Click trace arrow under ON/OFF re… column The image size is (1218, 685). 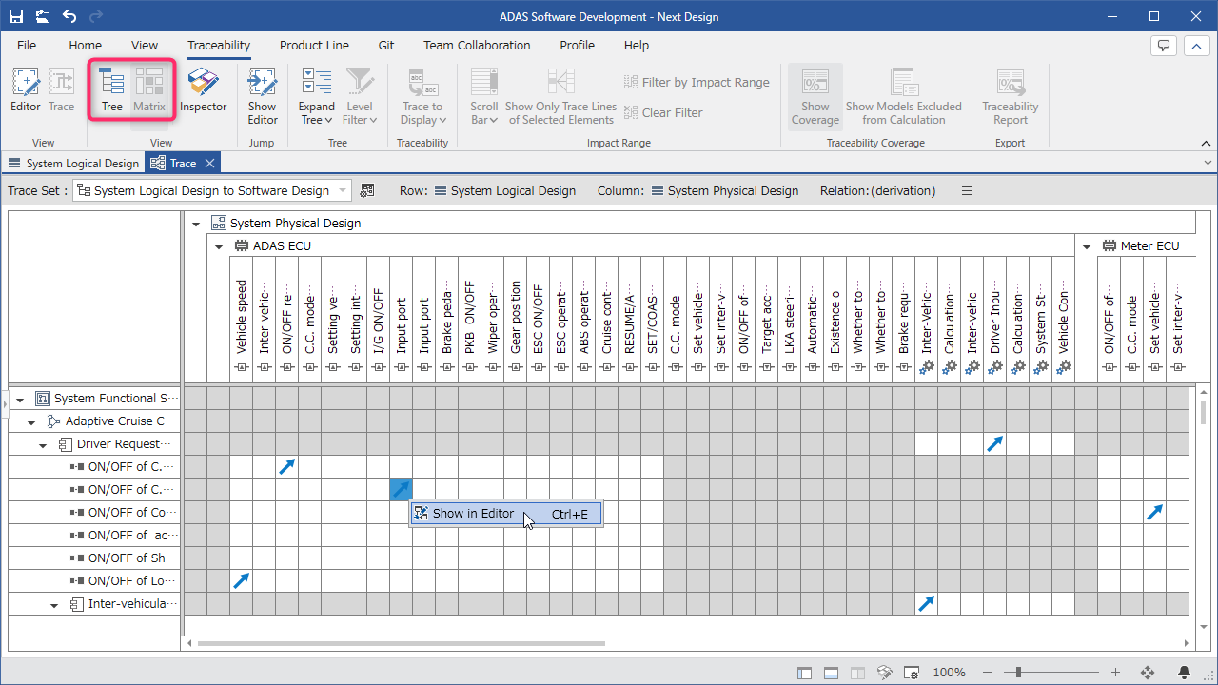(287, 467)
